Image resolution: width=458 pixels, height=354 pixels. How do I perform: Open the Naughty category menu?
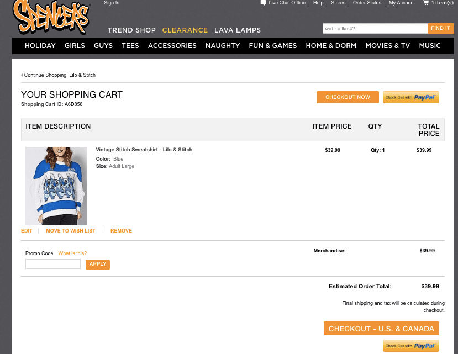tap(223, 46)
